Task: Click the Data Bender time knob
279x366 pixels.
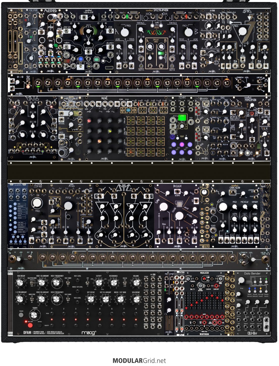Action: coord(241,281)
